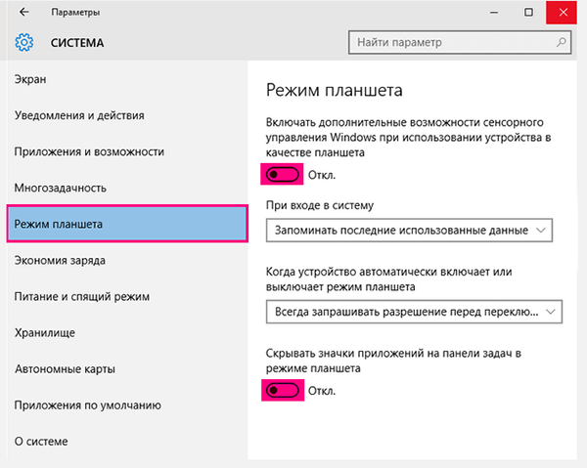Select Режим планшета in sidebar
587x468 pixels.
coord(59,225)
